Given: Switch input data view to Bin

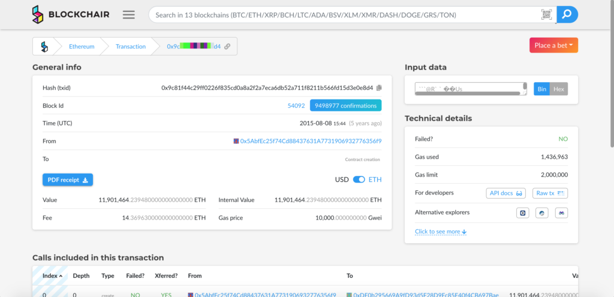Looking at the screenshot, I should [x=541, y=89].
